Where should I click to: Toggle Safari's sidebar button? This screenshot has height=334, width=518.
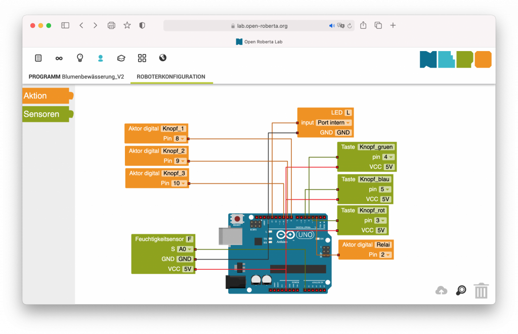point(65,25)
